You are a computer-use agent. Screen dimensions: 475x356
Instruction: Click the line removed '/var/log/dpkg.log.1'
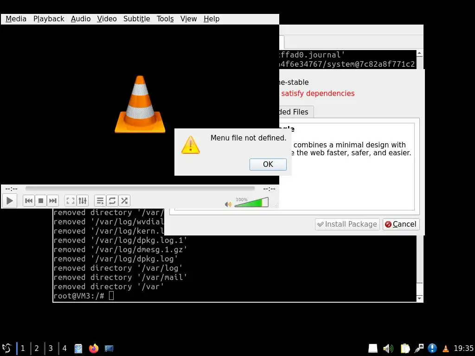[120, 240]
